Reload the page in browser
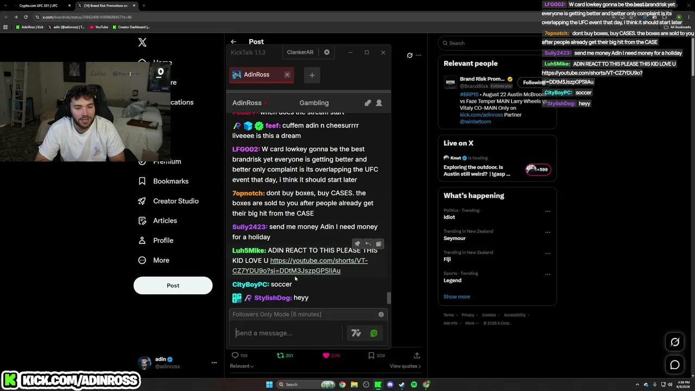The image size is (695, 391). 26,17
